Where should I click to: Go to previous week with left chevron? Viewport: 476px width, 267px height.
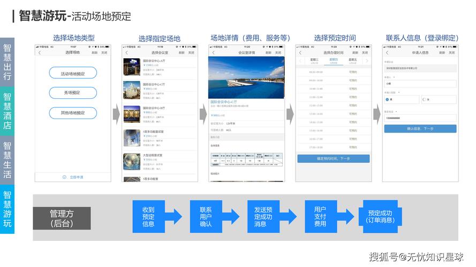(x=300, y=61)
